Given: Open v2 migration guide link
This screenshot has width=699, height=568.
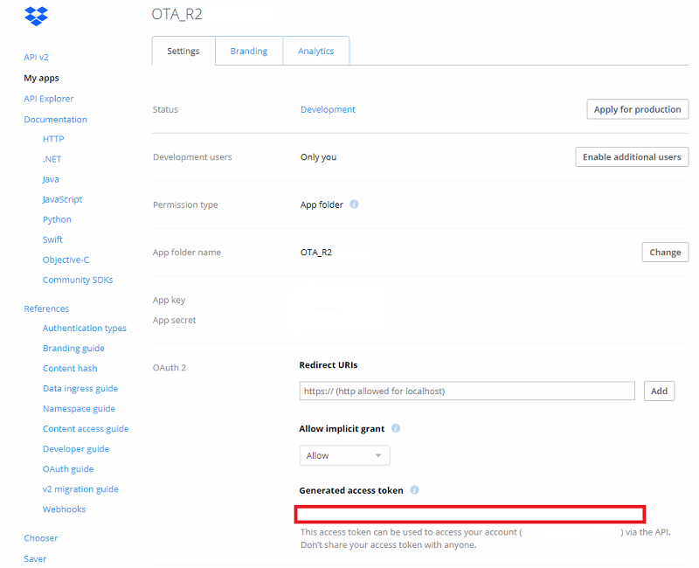Looking at the screenshot, I should click(x=80, y=489).
